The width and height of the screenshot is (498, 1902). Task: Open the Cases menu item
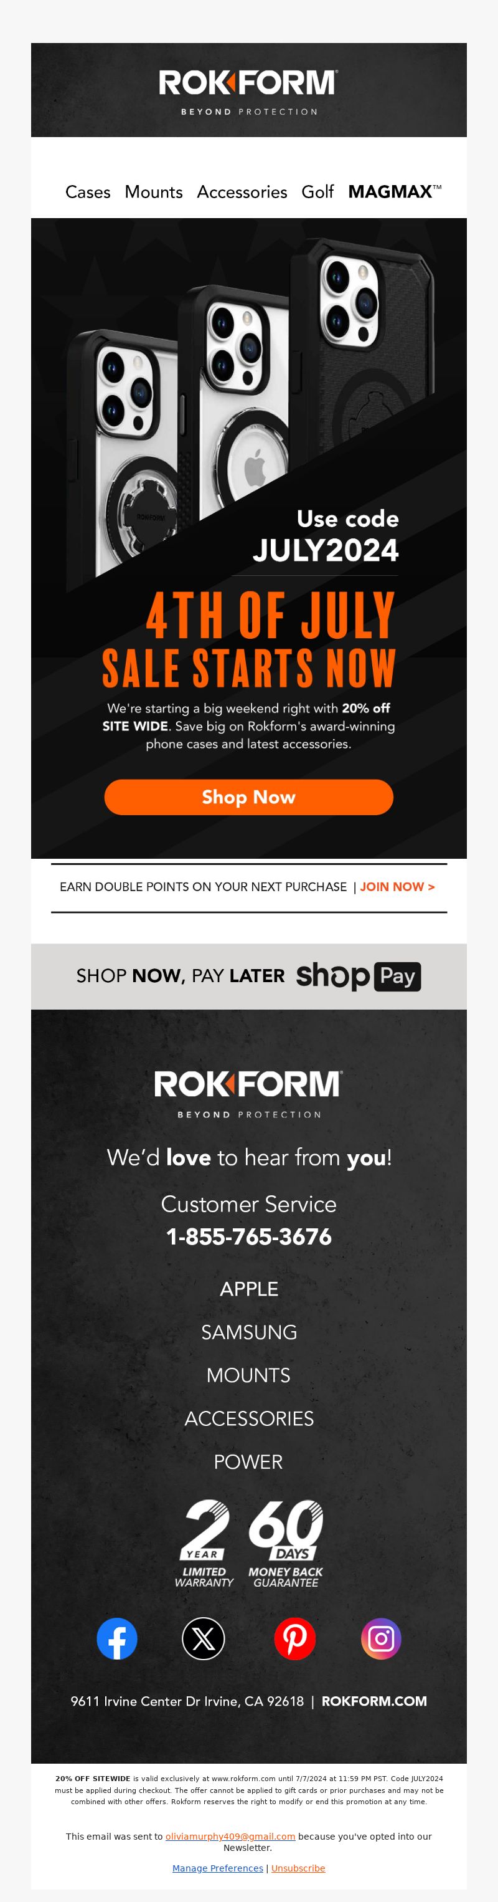88,192
